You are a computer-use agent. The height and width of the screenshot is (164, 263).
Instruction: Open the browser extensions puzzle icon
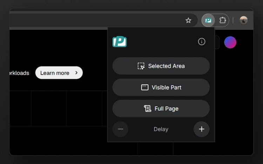[222, 20]
